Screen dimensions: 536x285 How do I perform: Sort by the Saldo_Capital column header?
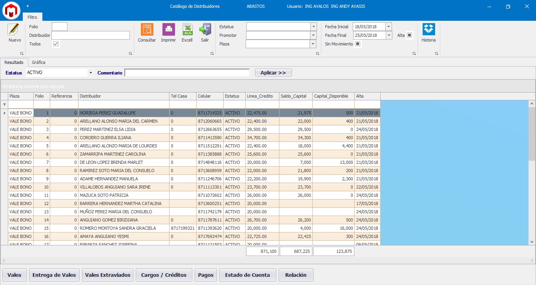[x=296, y=96]
